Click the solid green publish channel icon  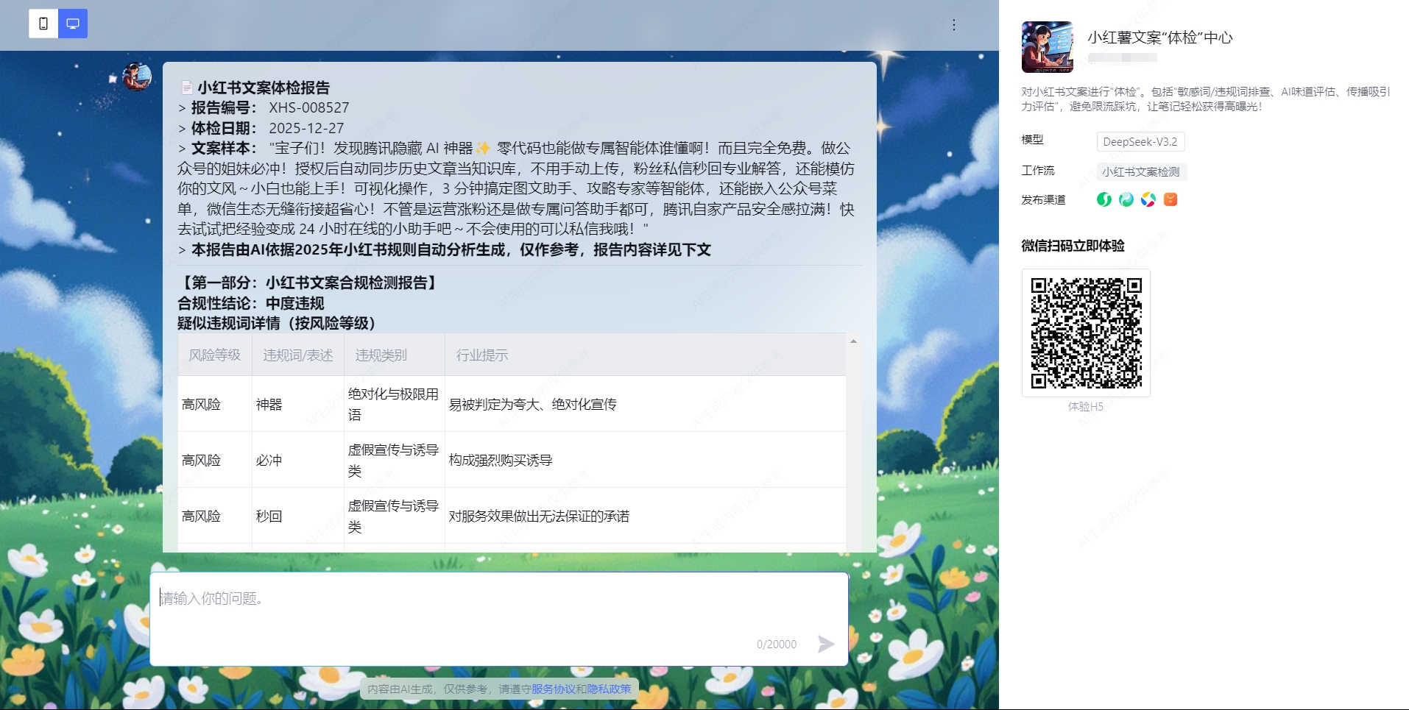click(1104, 199)
